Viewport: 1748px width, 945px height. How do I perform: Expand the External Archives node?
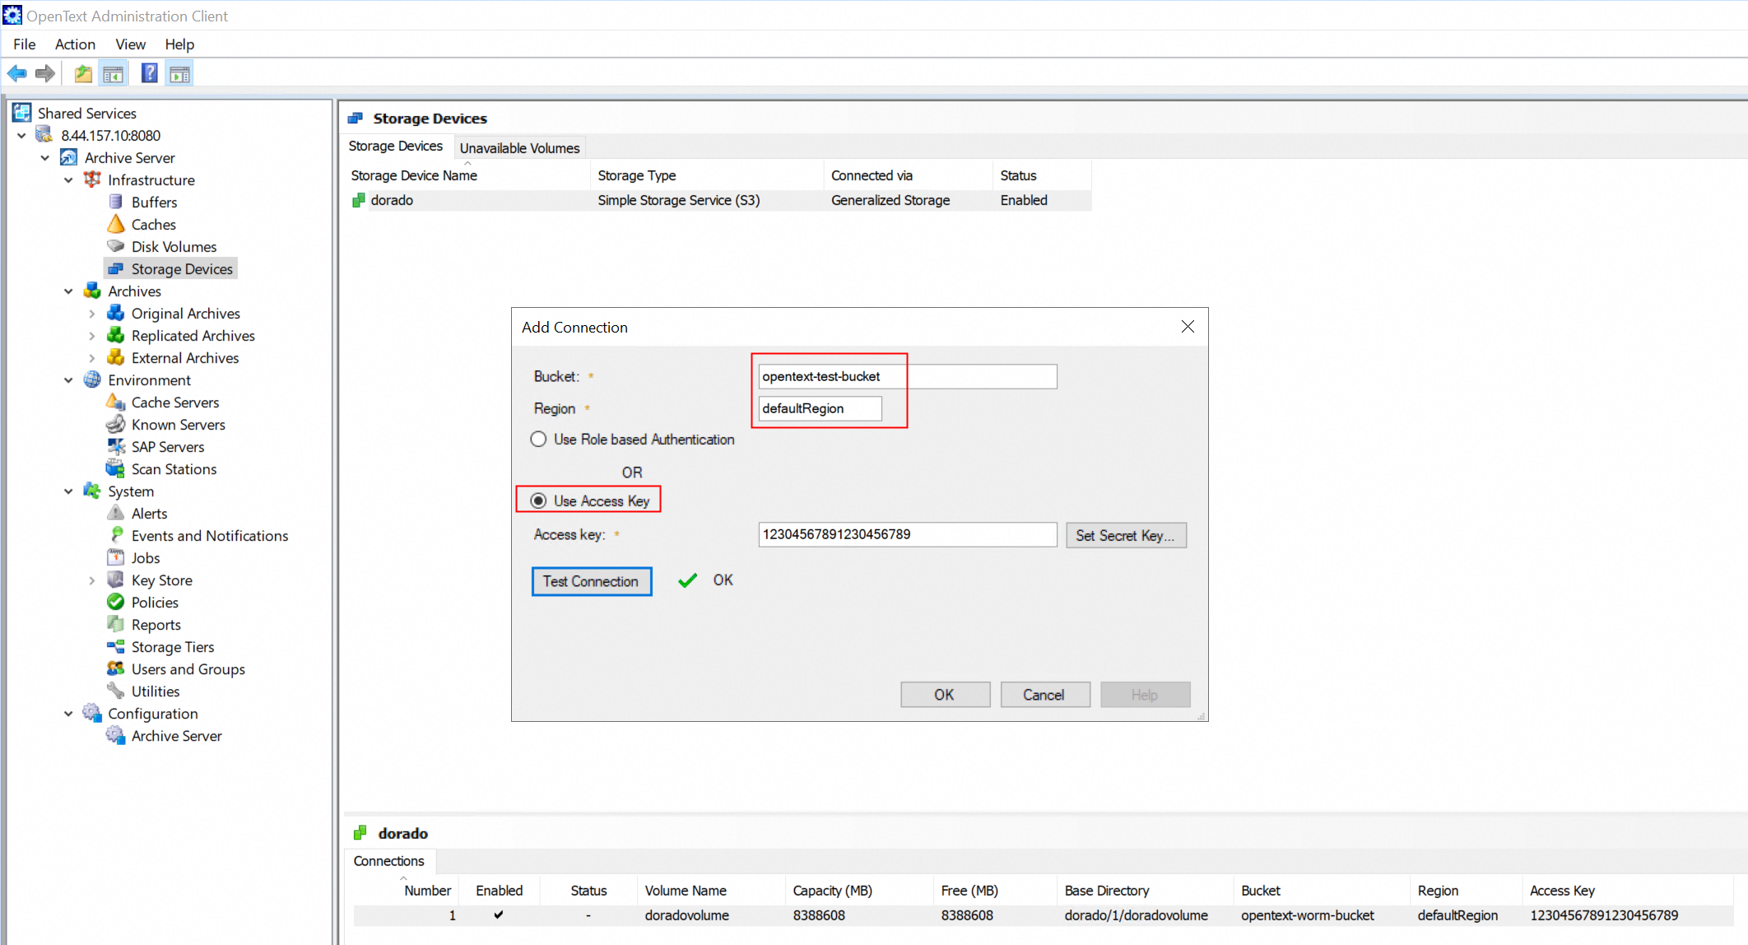click(92, 357)
